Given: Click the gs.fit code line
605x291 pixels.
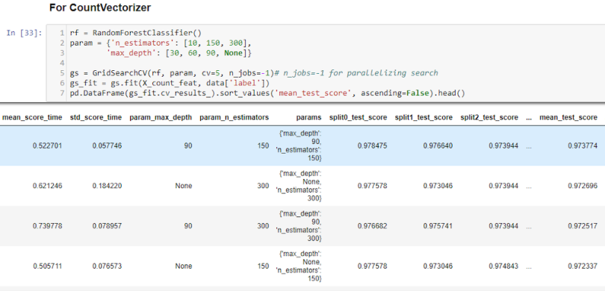Looking at the screenshot, I should pos(170,83).
